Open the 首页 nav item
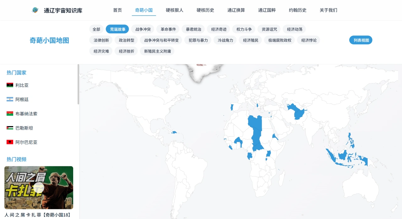The height and width of the screenshot is (219, 402). click(x=117, y=10)
